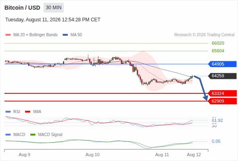This screenshot has width=238, height=161.
Task: Click the MA 50 legend swatch
Action: click(x=65, y=35)
